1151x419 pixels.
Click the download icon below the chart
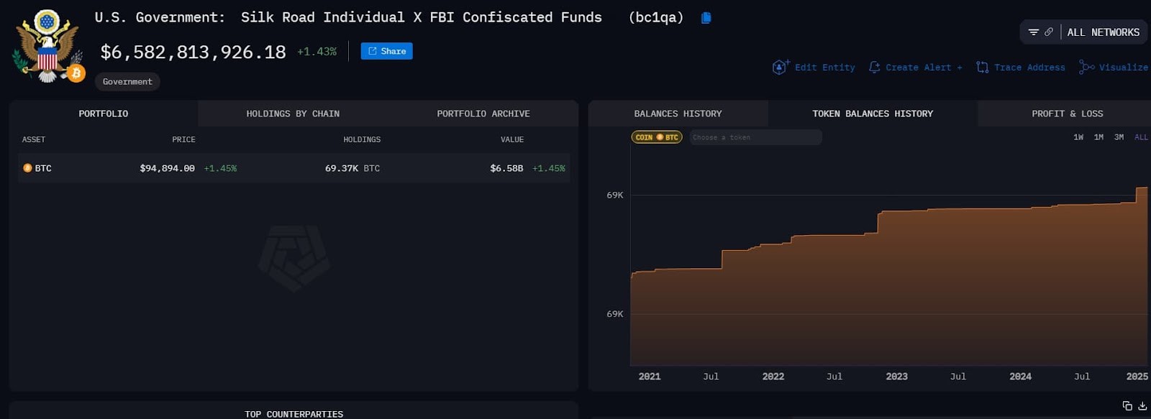tap(1142, 406)
